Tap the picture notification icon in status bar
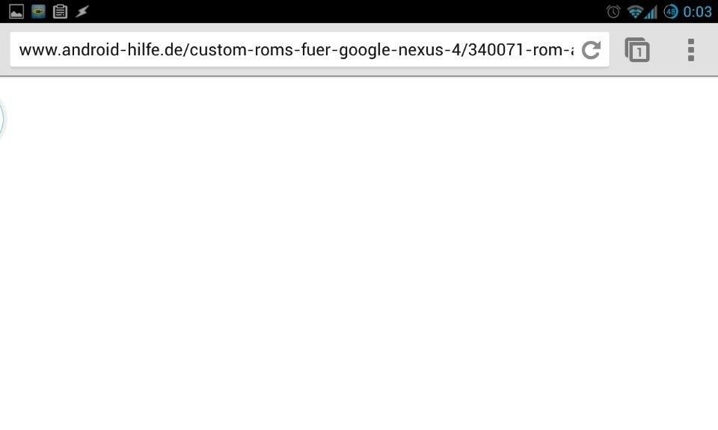Screen dimensions: 718x430 pyautogui.click(x=16, y=11)
